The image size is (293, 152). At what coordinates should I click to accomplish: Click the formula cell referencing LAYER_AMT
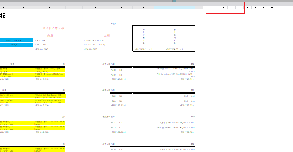pos(174,122)
